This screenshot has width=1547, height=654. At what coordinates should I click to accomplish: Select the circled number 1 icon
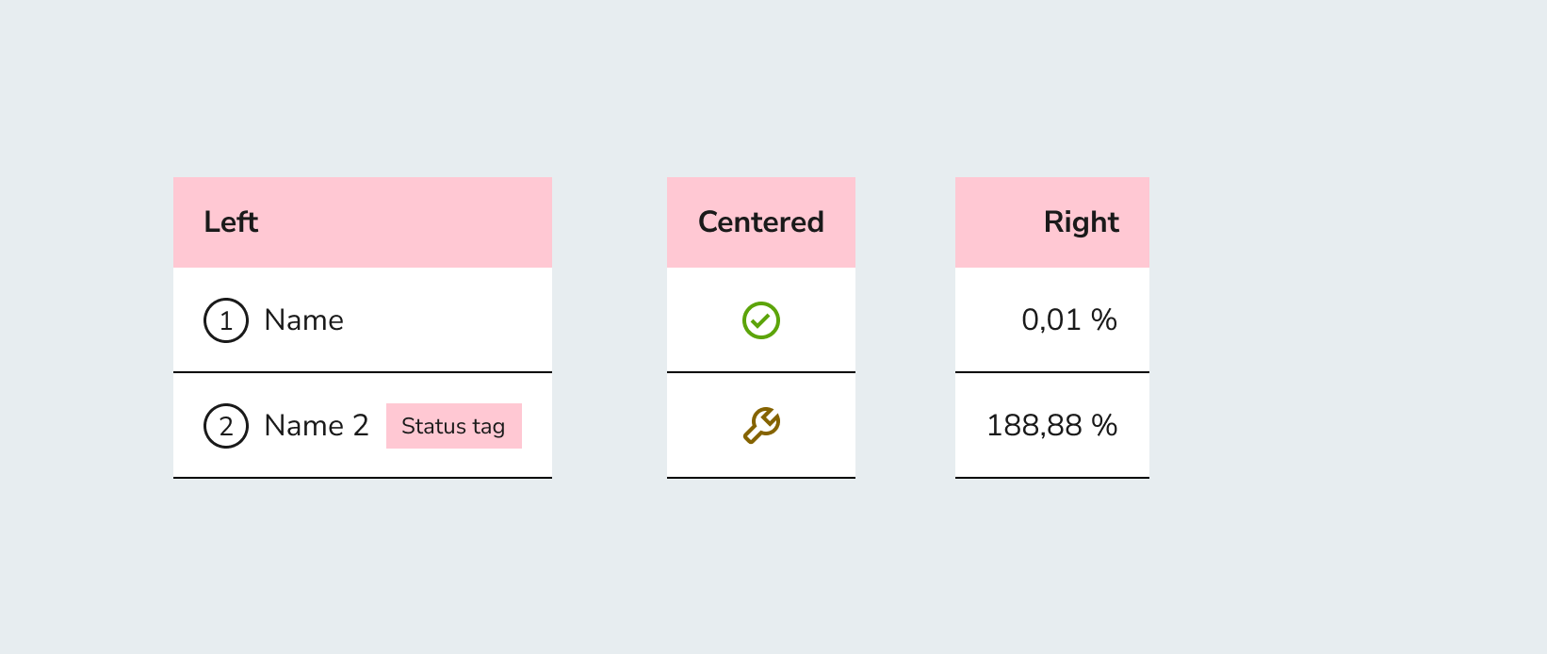click(226, 320)
